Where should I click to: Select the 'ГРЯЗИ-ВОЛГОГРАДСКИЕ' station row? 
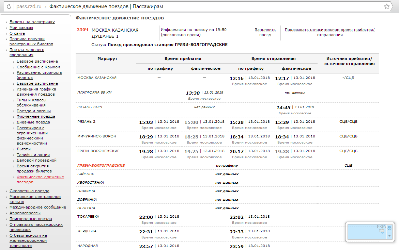point(101,166)
